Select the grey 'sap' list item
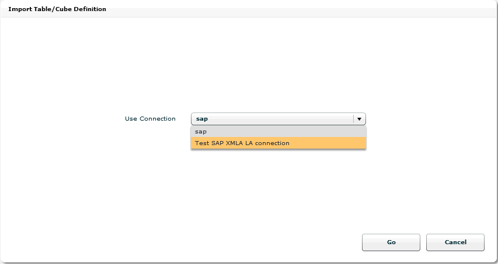 pyautogui.click(x=278, y=132)
